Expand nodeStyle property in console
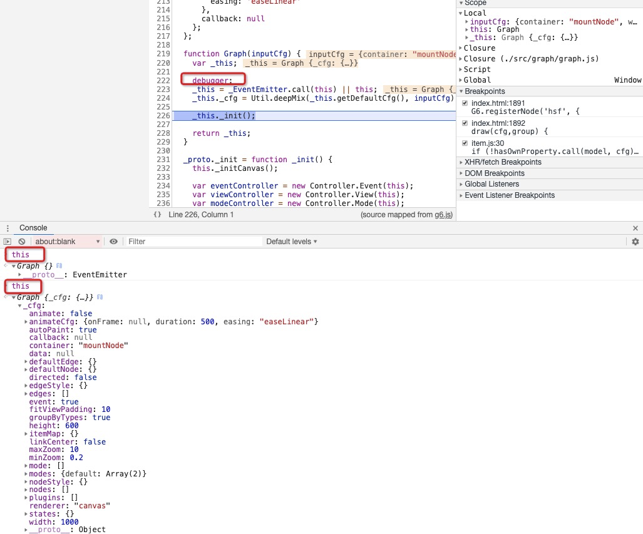This screenshot has height=534, width=643. pyautogui.click(x=26, y=482)
